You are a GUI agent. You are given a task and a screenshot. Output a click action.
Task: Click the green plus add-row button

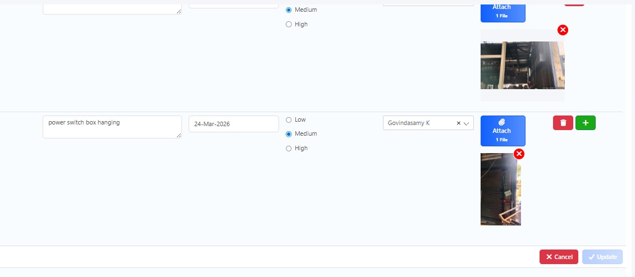point(585,123)
